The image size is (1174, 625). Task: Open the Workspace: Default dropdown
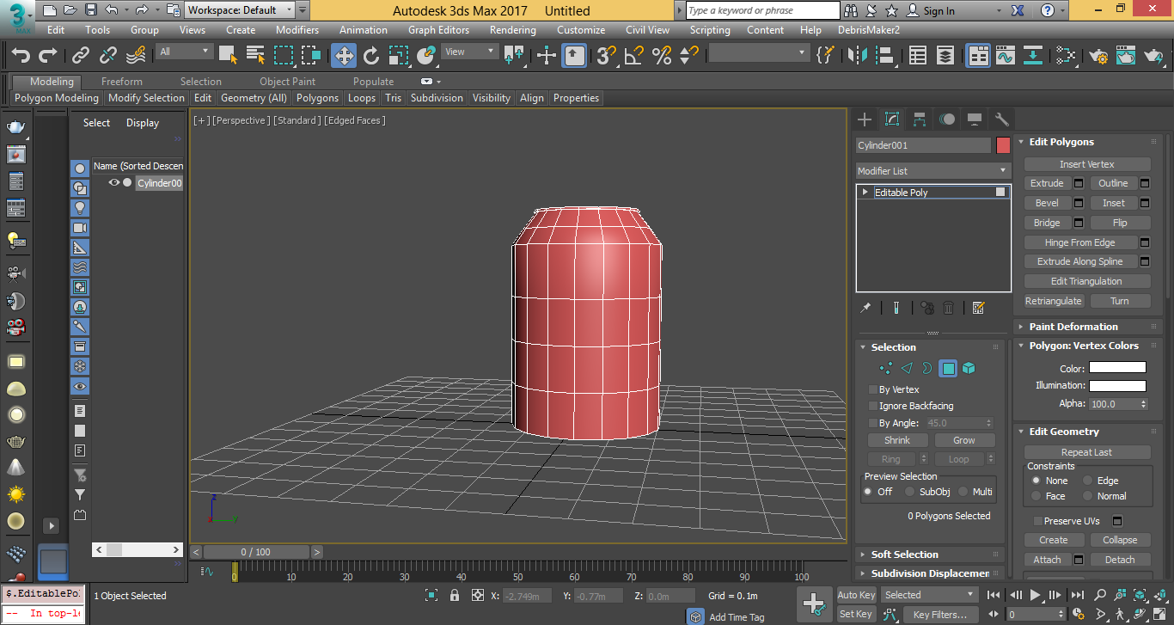[240, 10]
